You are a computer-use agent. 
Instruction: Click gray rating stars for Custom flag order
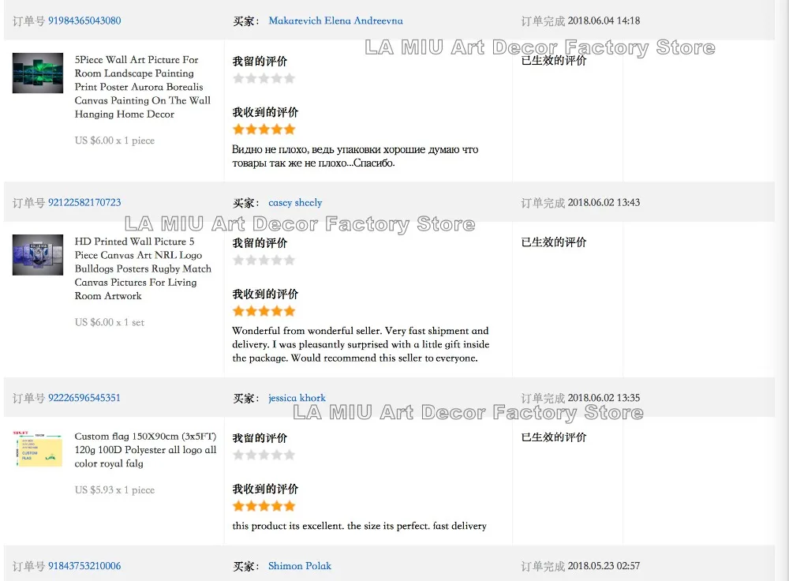pyautogui.click(x=264, y=455)
